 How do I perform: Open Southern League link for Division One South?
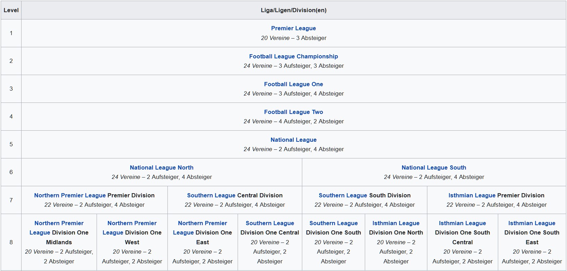(x=333, y=223)
